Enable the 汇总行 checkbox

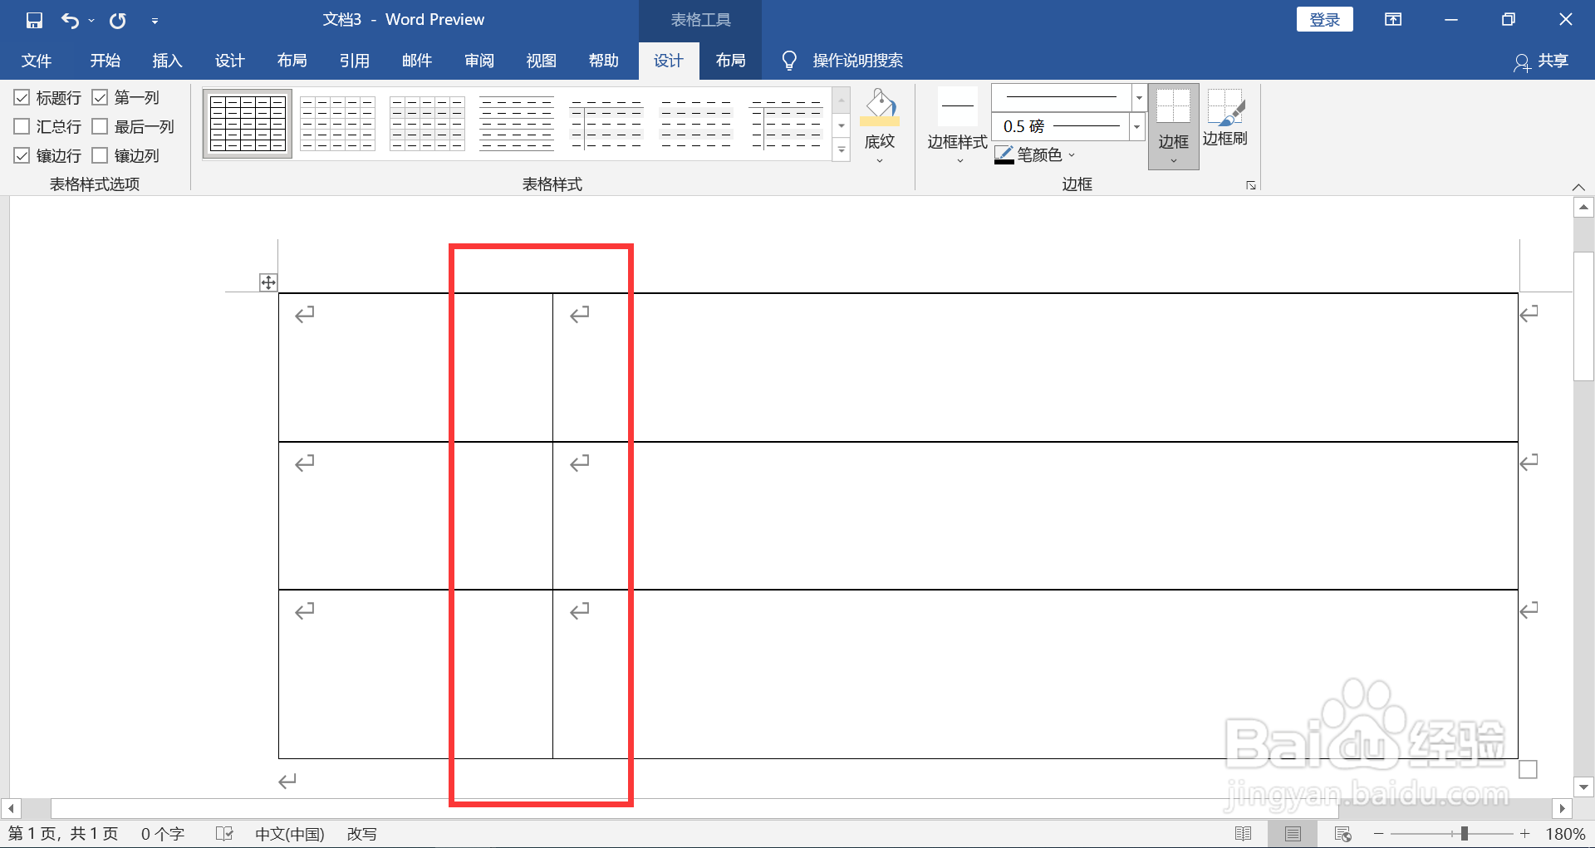click(22, 126)
